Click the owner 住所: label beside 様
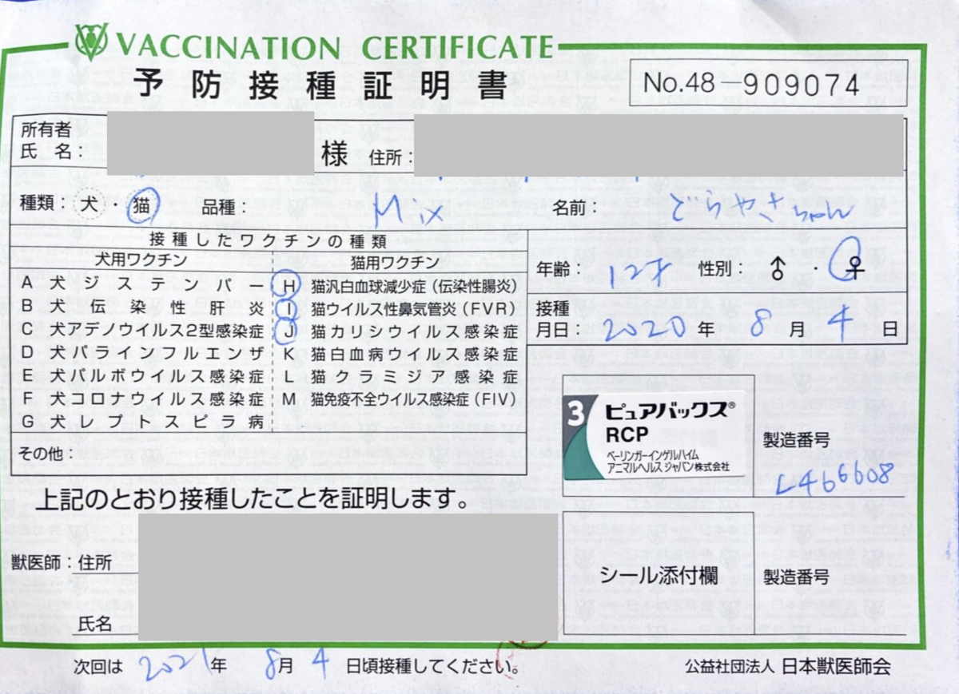This screenshot has width=959, height=694. pyautogui.click(x=391, y=157)
